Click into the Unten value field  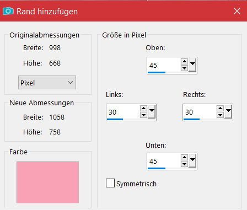pyautogui.click(x=164, y=161)
